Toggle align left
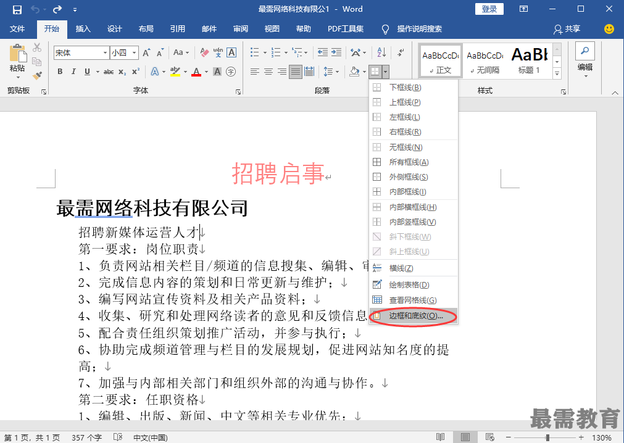Viewport: 624px width, 443px height. click(x=255, y=72)
